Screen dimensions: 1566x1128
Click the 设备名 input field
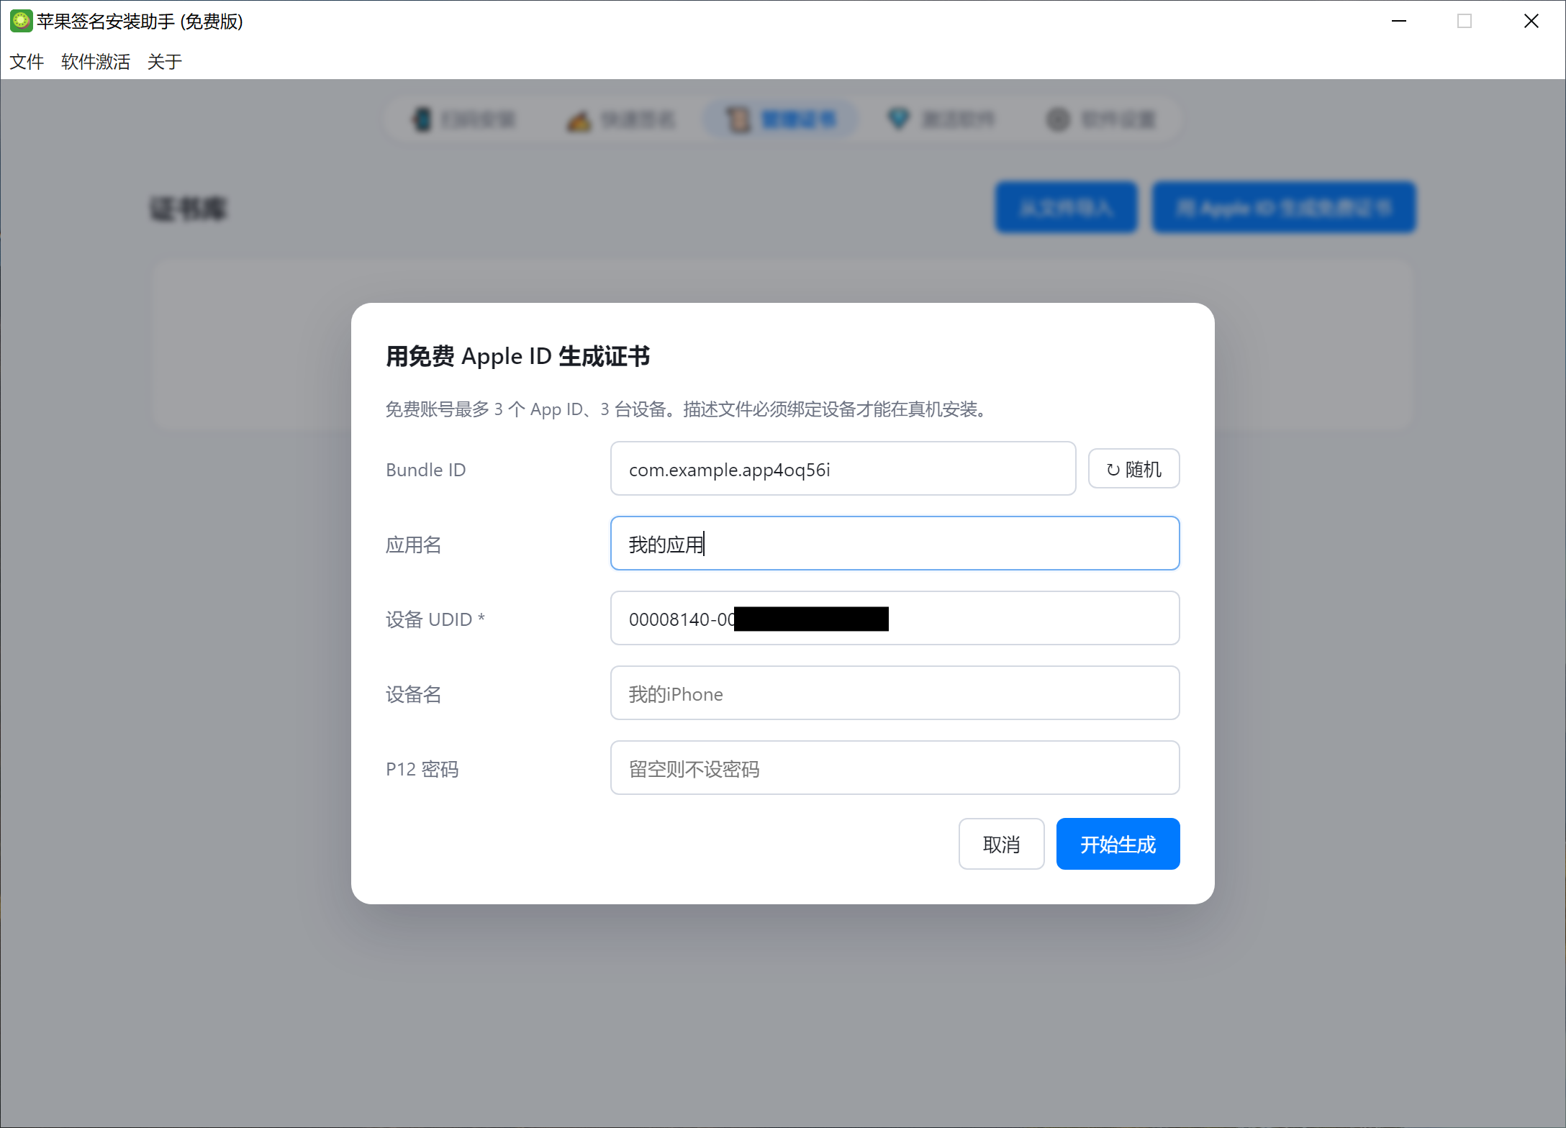[895, 693]
